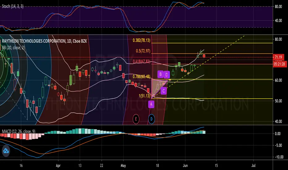Click the BB (20, close, 2) indicator label
This screenshot has height=170, width=288.
13,48
